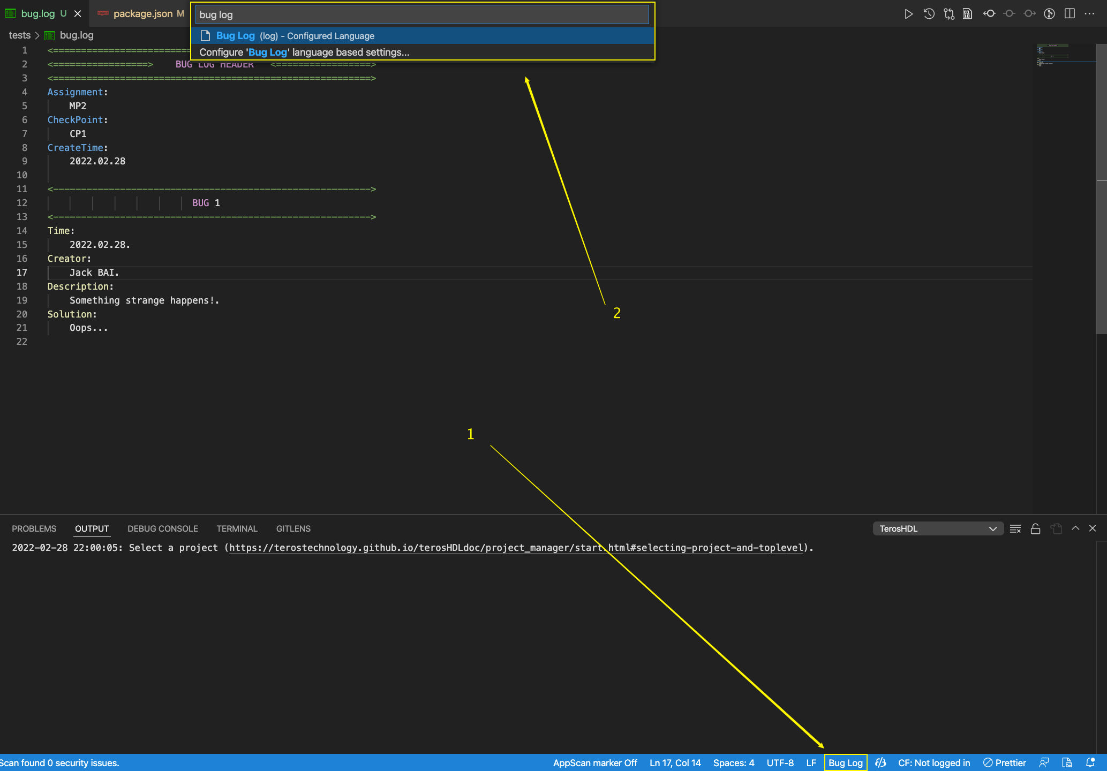Switch to the package.json editor tab
Viewport: 1107px width, 771px height.
[x=142, y=14]
